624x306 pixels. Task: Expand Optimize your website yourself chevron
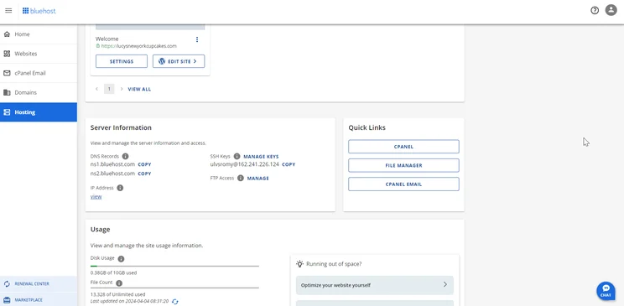click(445, 285)
